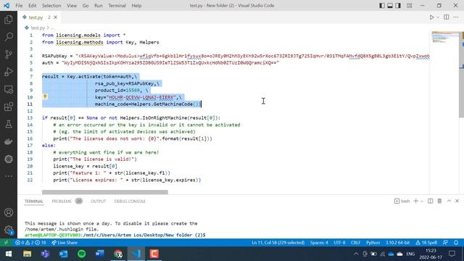This screenshot has width=464, height=261.
Task: Open the Go menu
Action: [86, 6]
